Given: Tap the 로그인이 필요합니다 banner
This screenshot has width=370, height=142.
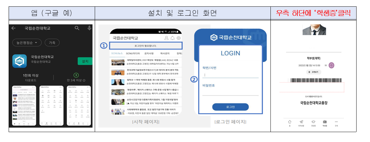Looking at the screenshot, I should click(146, 46).
